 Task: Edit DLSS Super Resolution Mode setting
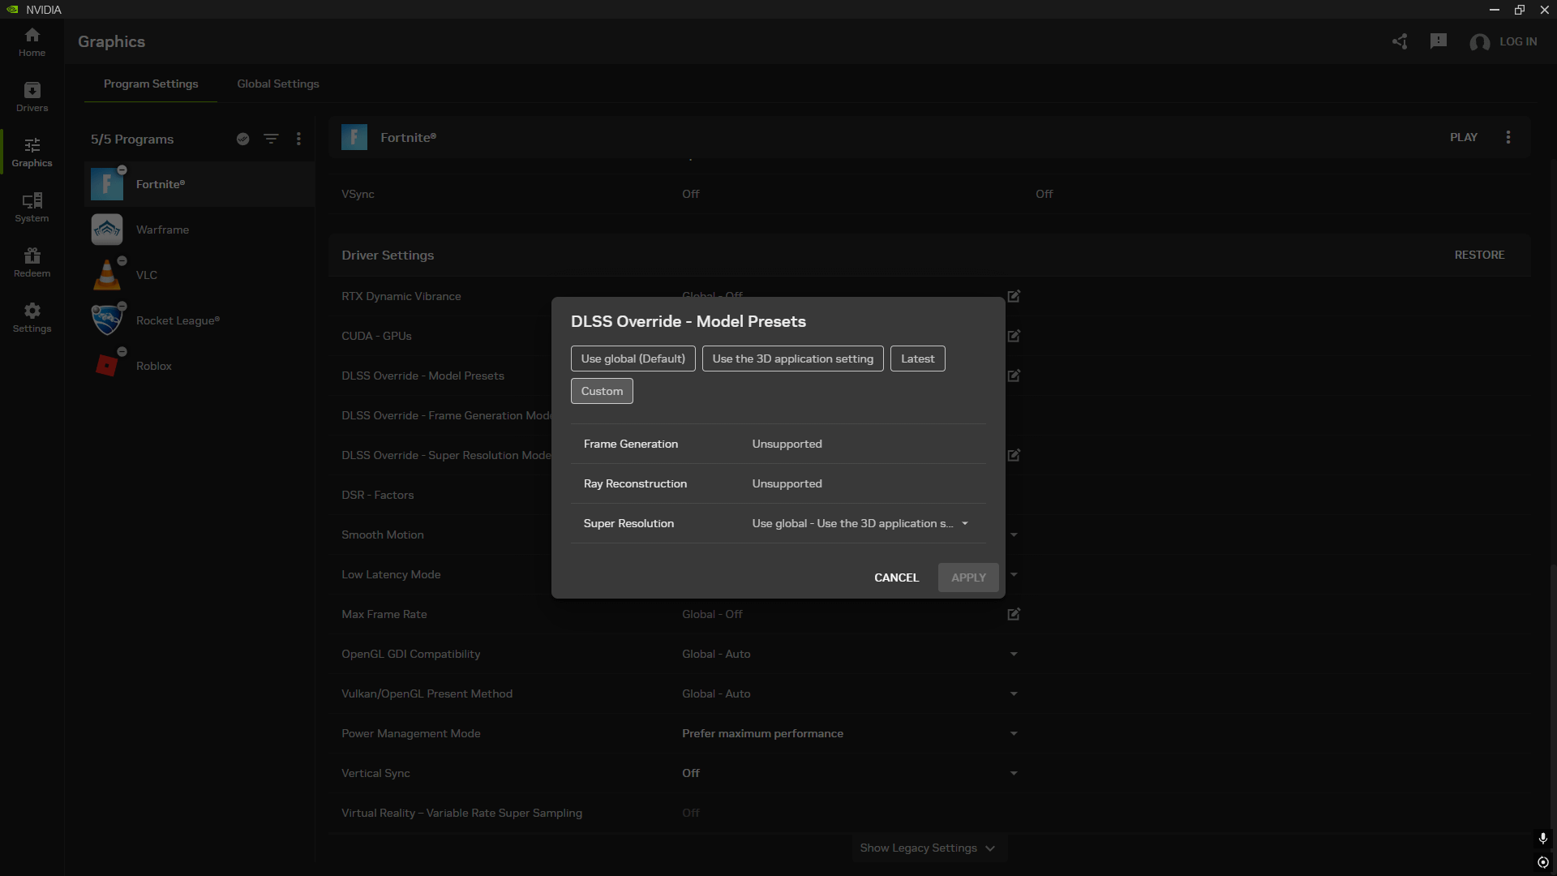click(1014, 455)
